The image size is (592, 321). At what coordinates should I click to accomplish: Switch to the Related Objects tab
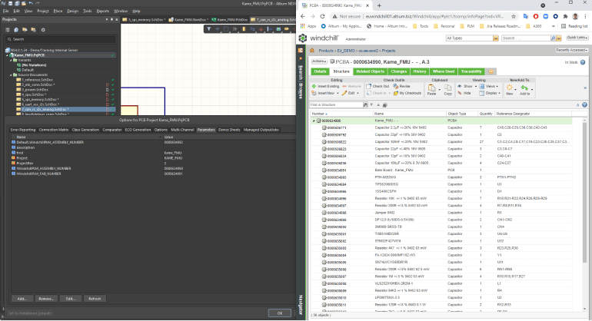point(370,71)
